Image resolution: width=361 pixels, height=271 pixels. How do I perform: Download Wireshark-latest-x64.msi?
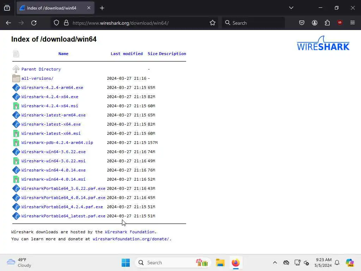(51, 133)
